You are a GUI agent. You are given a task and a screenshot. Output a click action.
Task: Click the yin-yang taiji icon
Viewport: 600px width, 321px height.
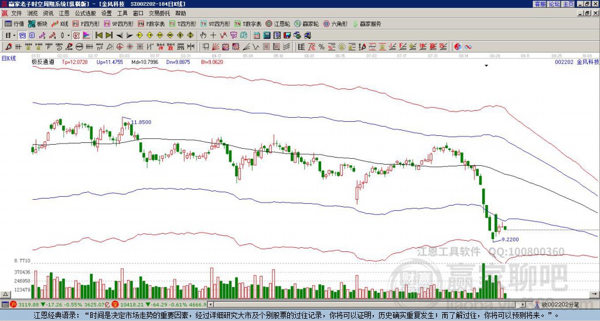pyautogui.click(x=458, y=47)
